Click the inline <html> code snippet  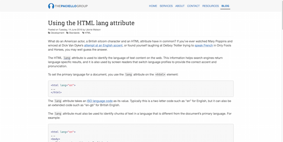point(160,75)
